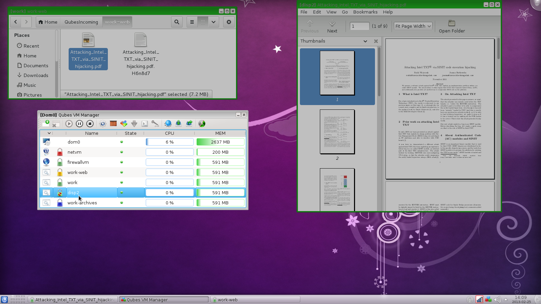Viewport: 541px width, 304px height.
Task: Switch file manager to icon grid view
Action: coord(203,22)
